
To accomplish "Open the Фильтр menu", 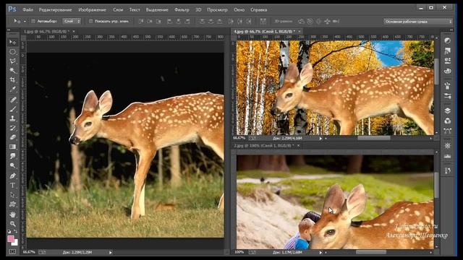I will (x=182, y=9).
